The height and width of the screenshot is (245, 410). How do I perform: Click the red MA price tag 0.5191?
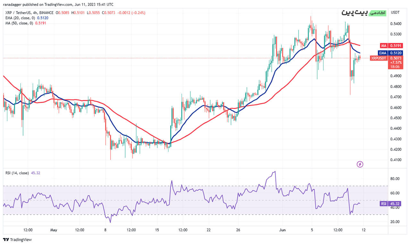coord(389,46)
